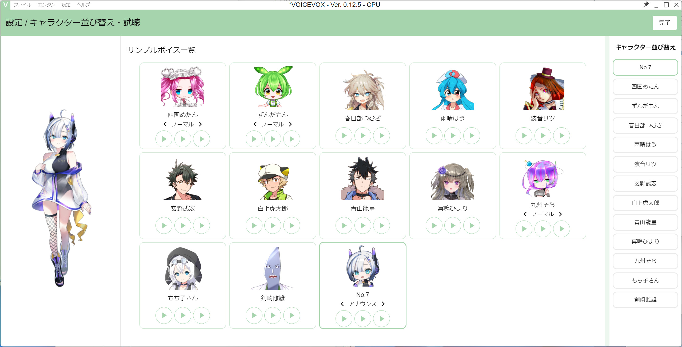This screenshot has width=682, height=347.
Task: Open the エンジン menu
Action: (x=46, y=5)
